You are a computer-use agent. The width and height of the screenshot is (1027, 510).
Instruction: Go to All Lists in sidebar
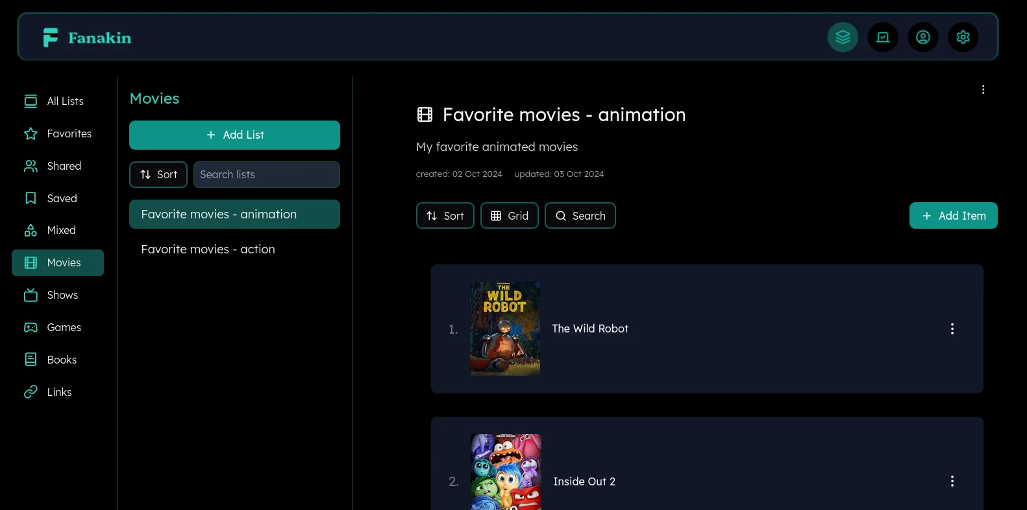click(x=58, y=101)
